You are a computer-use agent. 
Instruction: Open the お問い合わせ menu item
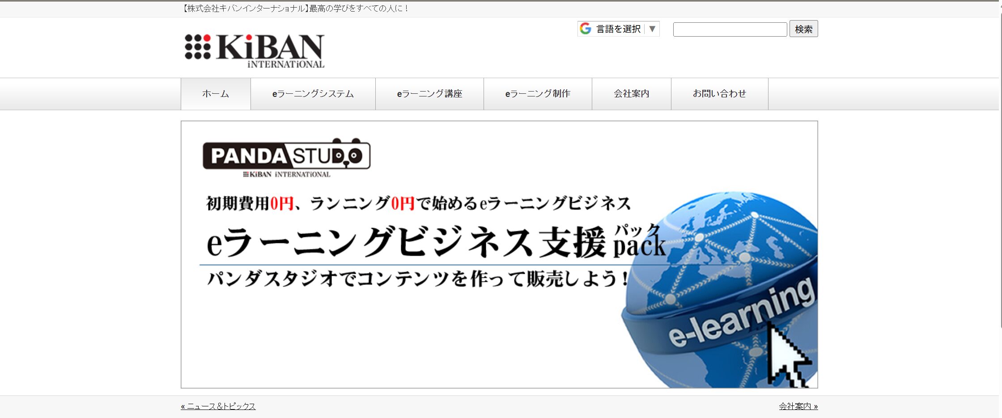point(719,94)
